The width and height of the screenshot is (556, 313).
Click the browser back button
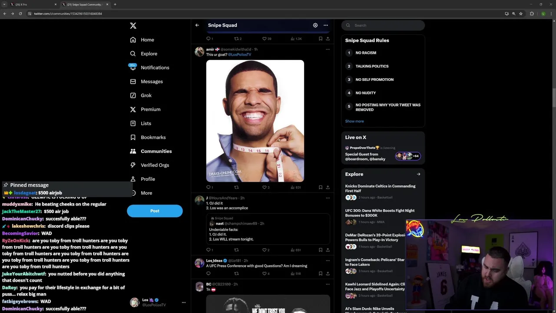[x=5, y=13]
